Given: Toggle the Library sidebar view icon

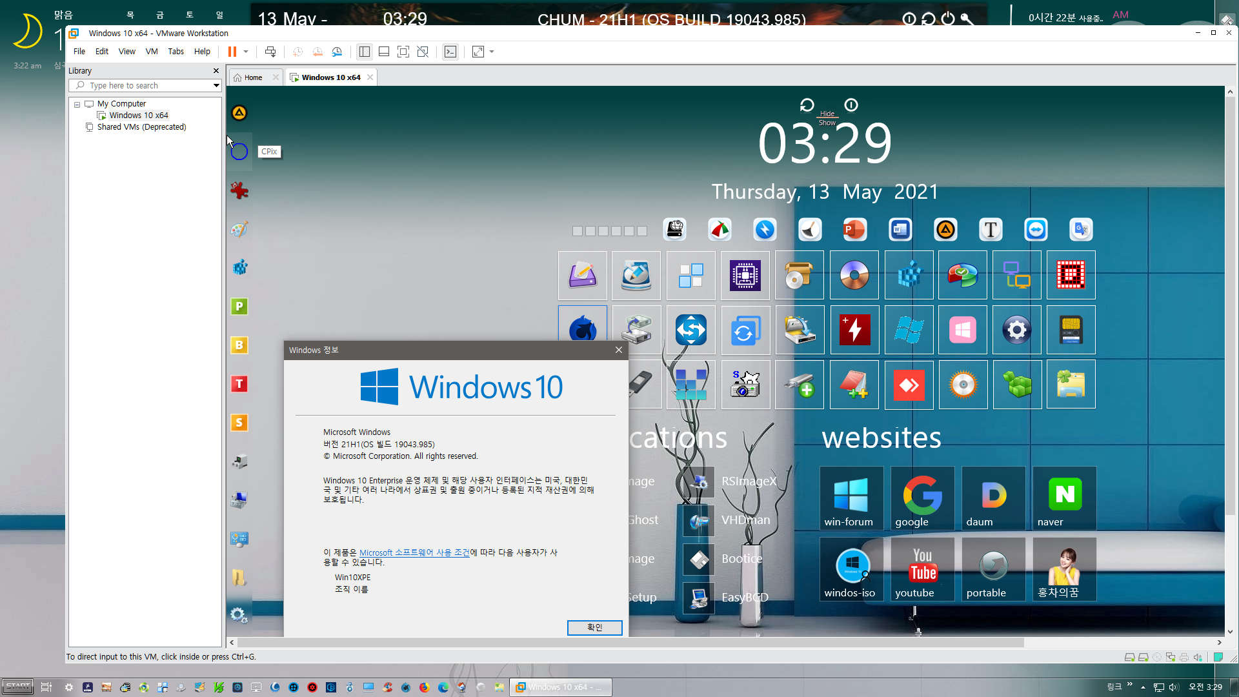Looking at the screenshot, I should click(365, 52).
